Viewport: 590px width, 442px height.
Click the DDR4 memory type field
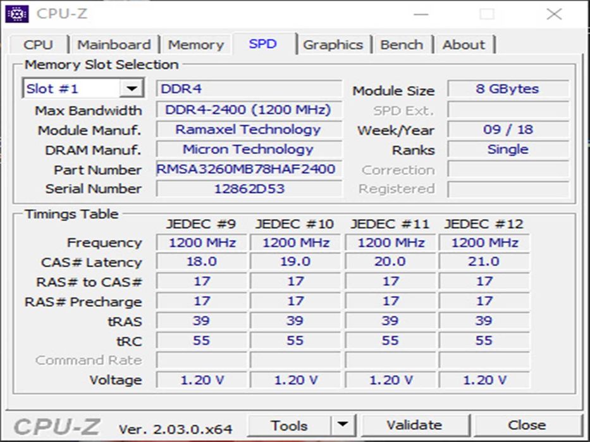click(249, 88)
